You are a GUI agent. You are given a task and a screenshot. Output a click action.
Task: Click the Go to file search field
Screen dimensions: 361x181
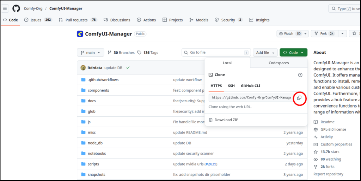[x=216, y=53]
